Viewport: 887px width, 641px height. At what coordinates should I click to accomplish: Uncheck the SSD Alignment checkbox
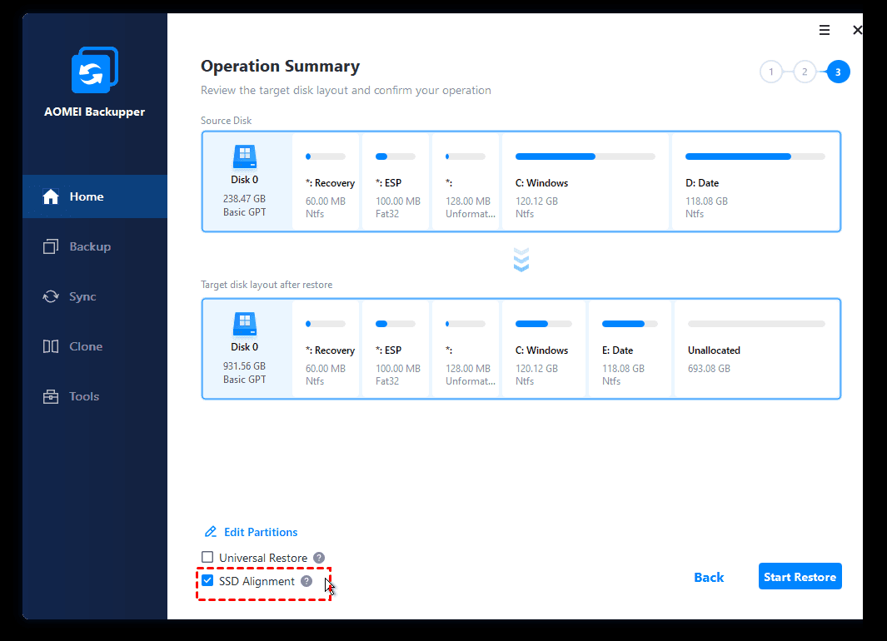[x=208, y=581]
